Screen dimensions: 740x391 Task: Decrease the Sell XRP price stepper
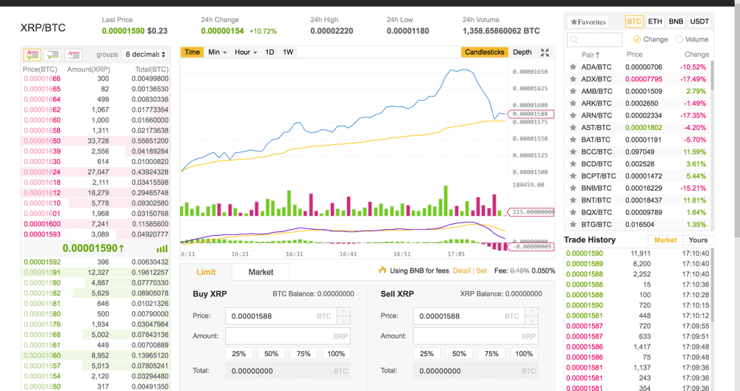[531, 320]
